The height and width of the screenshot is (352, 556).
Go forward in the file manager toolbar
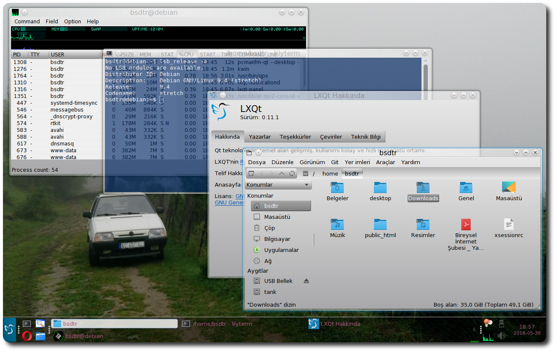point(272,173)
